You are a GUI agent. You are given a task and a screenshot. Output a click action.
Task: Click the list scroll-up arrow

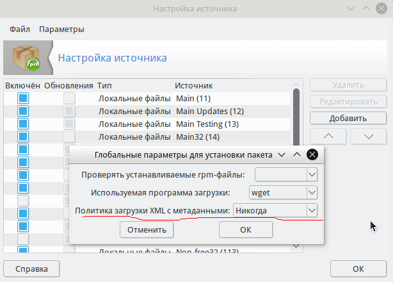pos(296,85)
